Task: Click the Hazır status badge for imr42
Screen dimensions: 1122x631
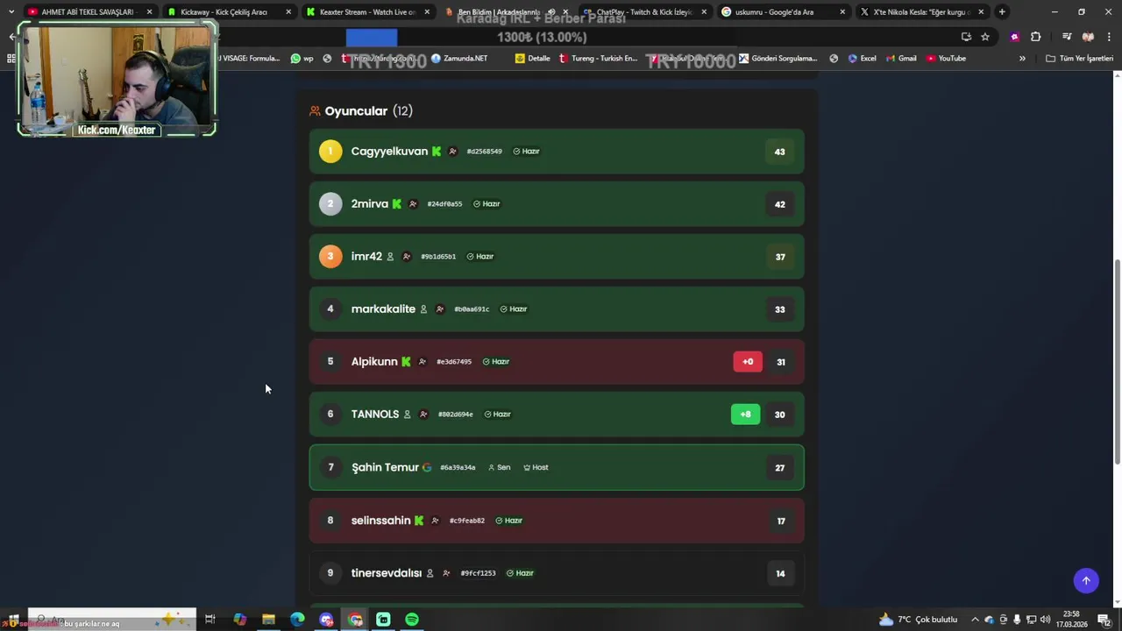Action: coord(480,257)
